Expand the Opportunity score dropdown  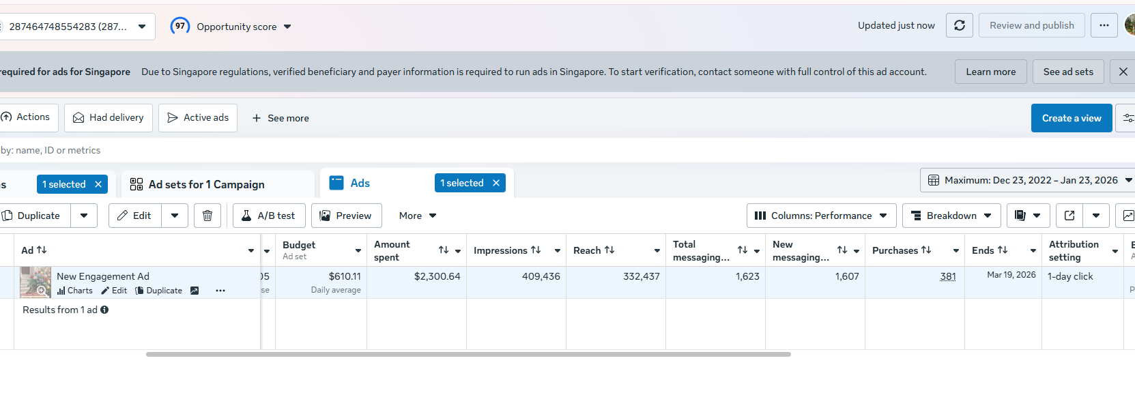(x=287, y=27)
